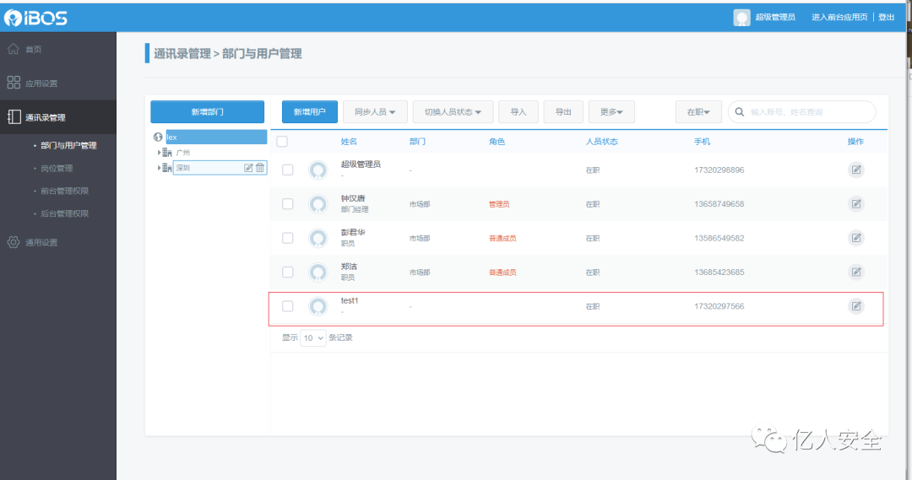
Task: Select 前台管理权限 submenu item
Action: click(64, 191)
